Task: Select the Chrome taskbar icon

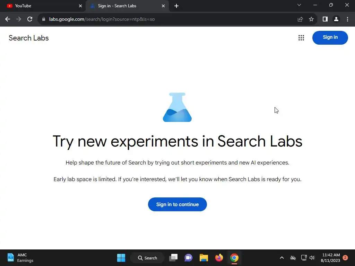Action: coord(234,258)
